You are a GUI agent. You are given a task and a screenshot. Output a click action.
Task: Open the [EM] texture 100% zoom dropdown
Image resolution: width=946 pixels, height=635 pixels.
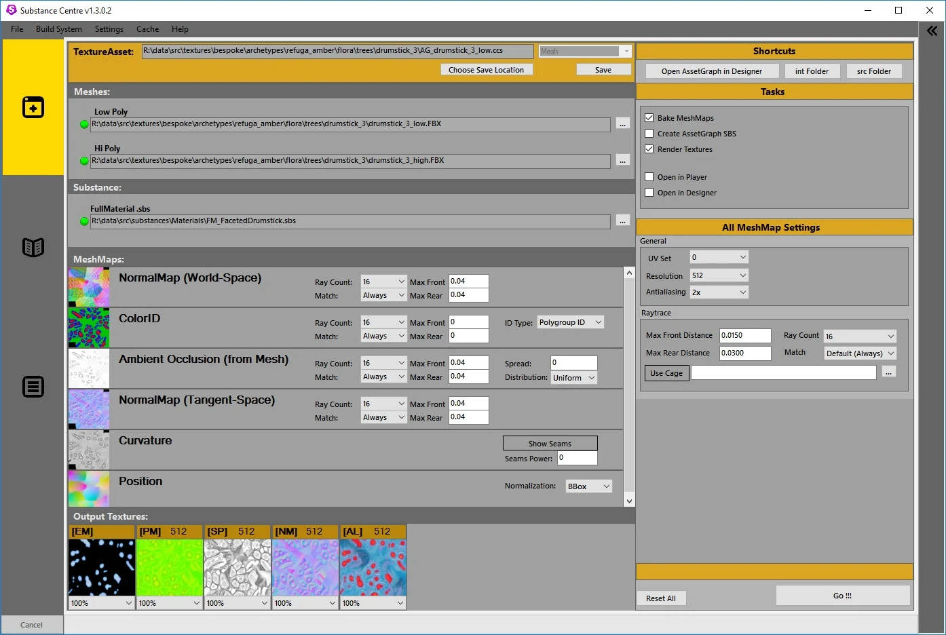tap(102, 603)
